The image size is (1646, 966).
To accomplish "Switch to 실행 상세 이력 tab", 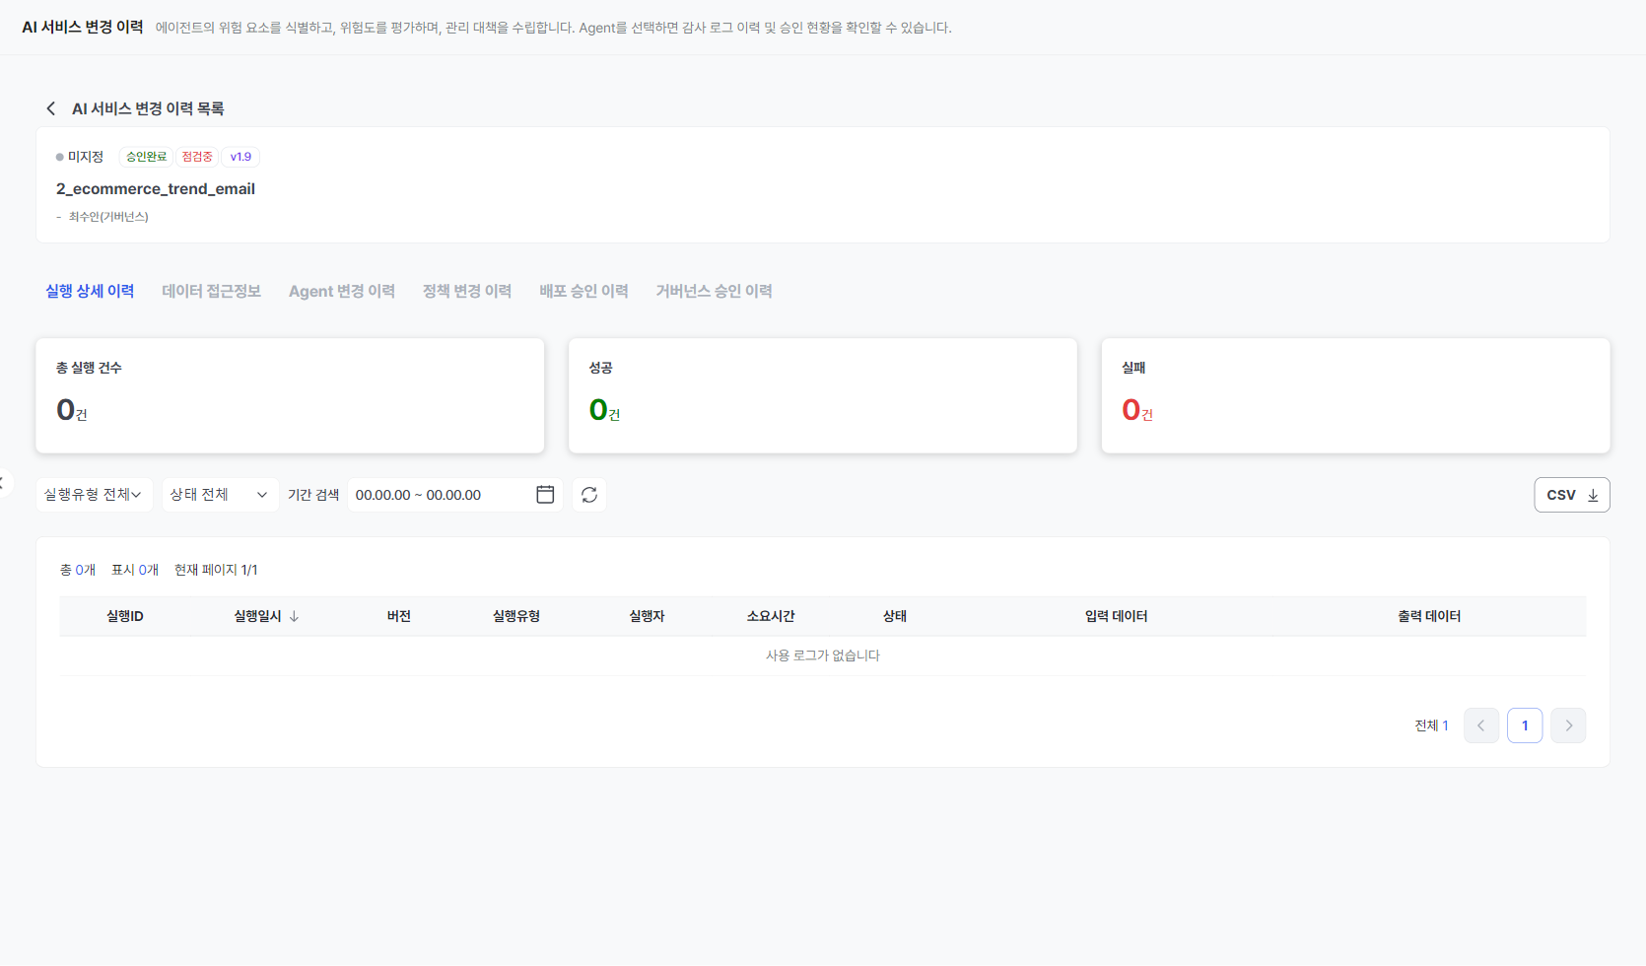I will coord(90,291).
